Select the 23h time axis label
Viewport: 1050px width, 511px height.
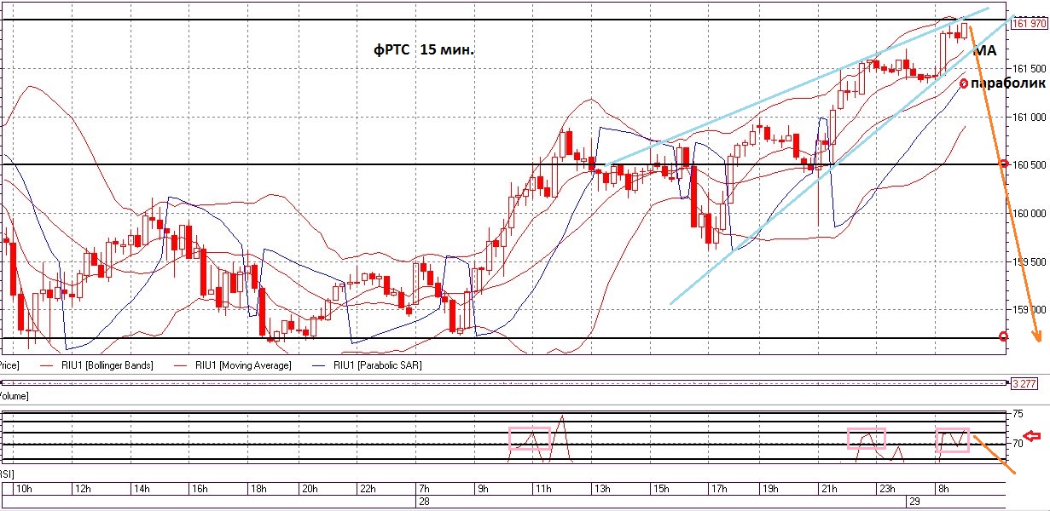[x=886, y=489]
